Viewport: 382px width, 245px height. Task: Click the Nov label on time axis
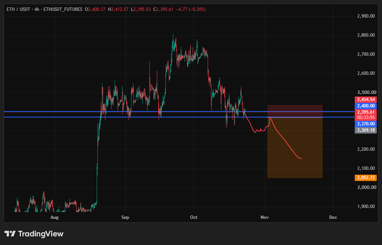(265, 217)
